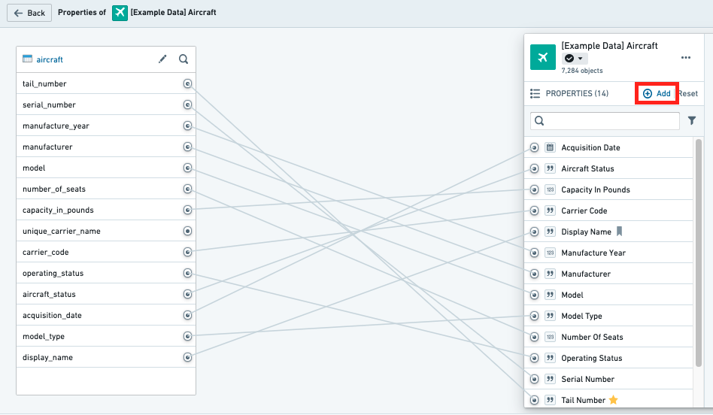Click the number_of_seats column connector
Screen dimensions: 713x415
187,189
